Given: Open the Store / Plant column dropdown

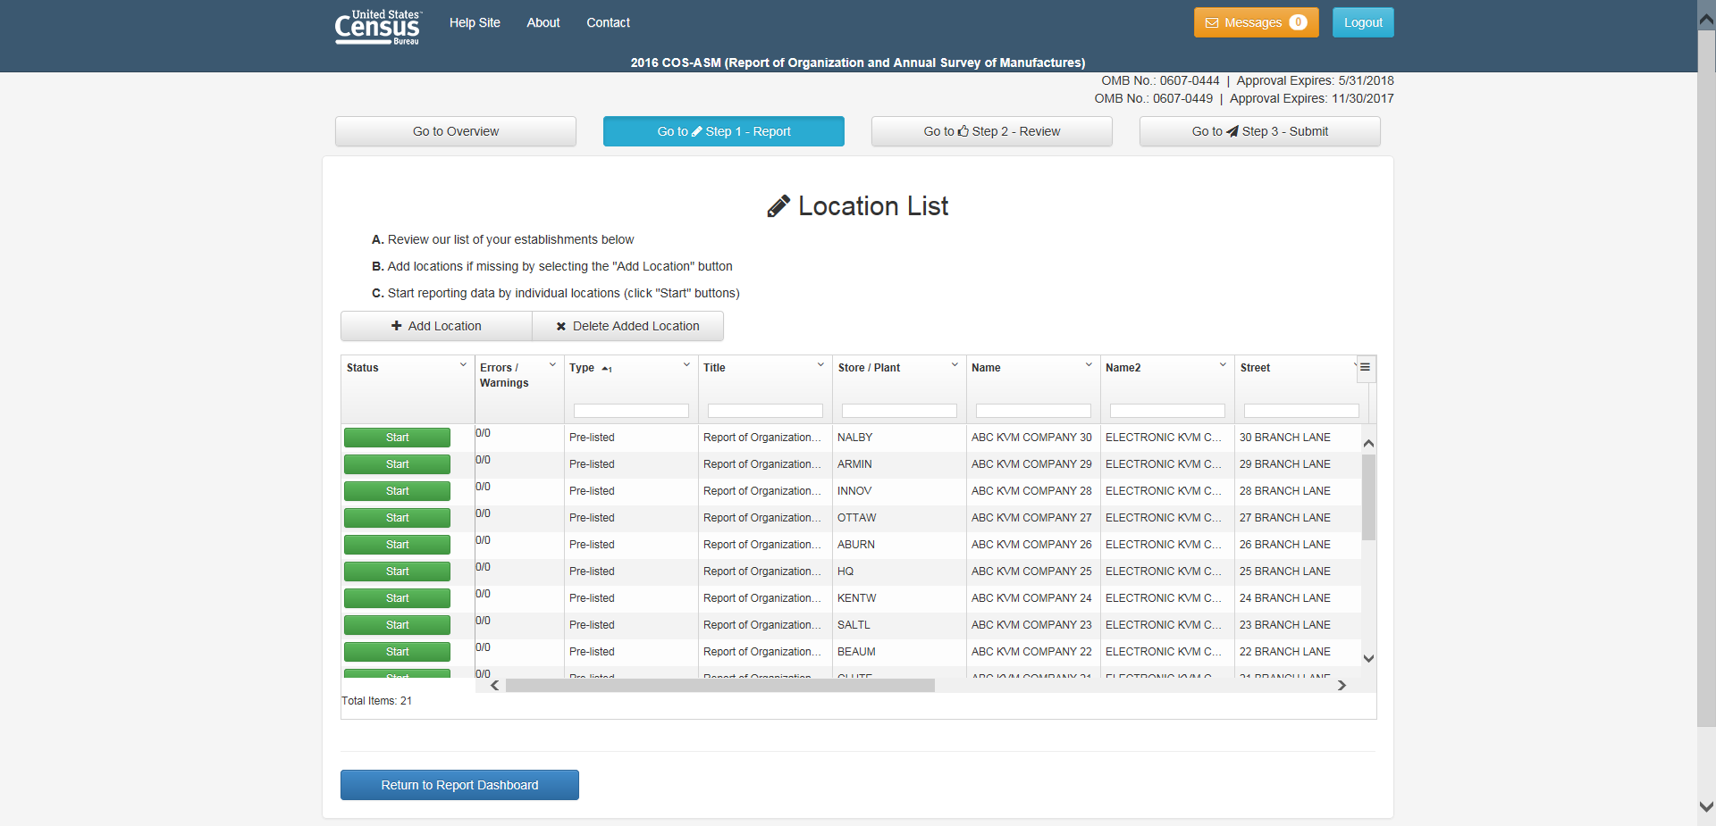Looking at the screenshot, I should (x=955, y=365).
